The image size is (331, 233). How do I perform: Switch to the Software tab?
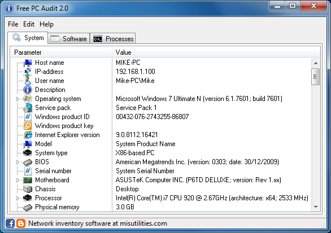pyautogui.click(x=69, y=39)
